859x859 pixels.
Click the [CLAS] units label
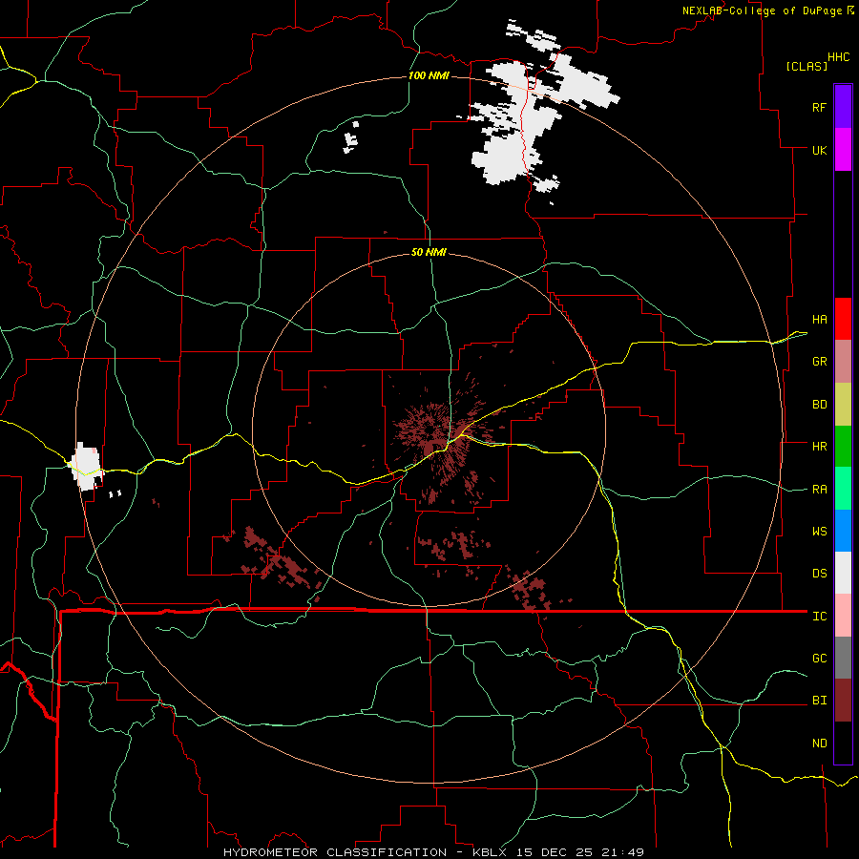point(807,67)
